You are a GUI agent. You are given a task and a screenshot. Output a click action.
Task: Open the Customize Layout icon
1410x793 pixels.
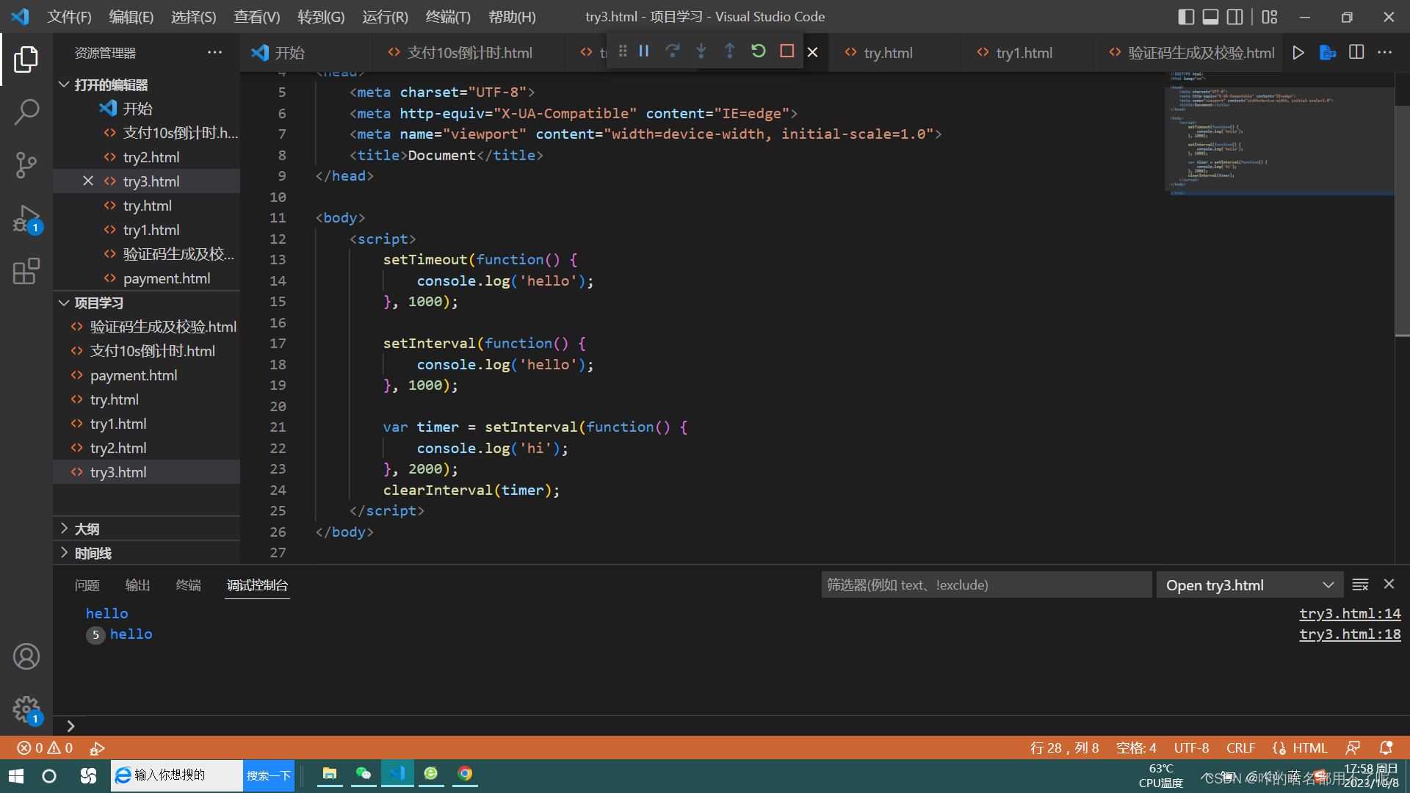click(x=1270, y=16)
